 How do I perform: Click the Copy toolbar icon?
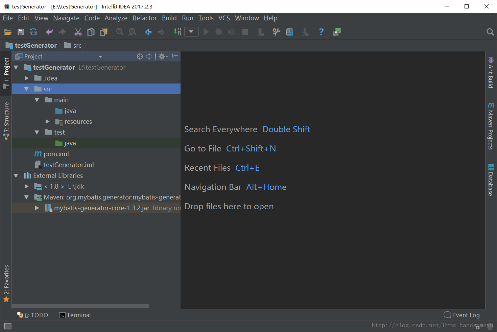[x=91, y=32]
